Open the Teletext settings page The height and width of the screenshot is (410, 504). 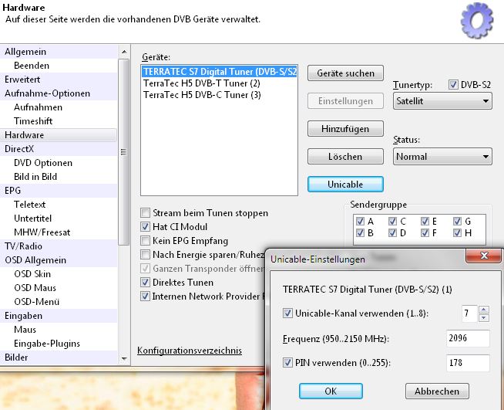click(30, 205)
